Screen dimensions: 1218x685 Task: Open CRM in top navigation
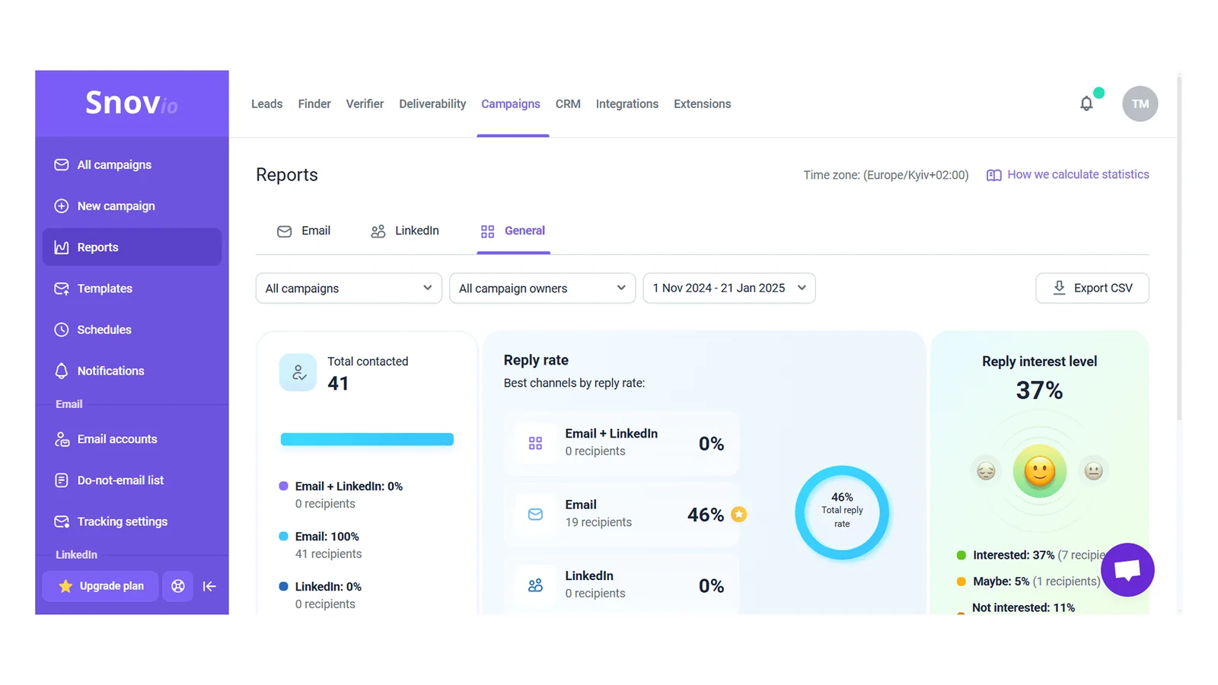click(568, 104)
